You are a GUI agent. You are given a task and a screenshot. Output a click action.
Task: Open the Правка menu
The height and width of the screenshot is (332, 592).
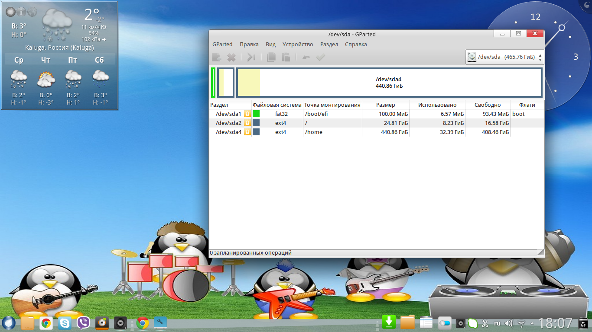point(249,44)
